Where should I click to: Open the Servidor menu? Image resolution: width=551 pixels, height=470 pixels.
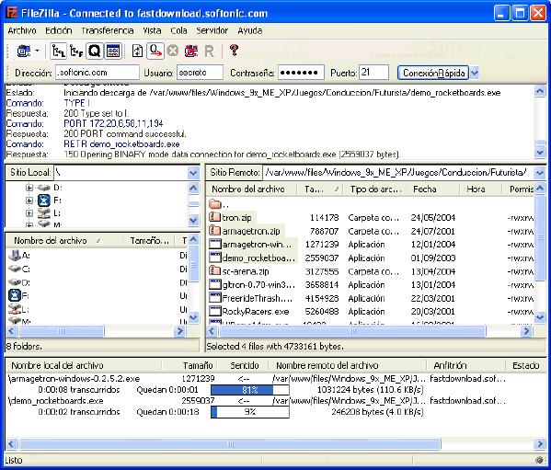pos(212,30)
